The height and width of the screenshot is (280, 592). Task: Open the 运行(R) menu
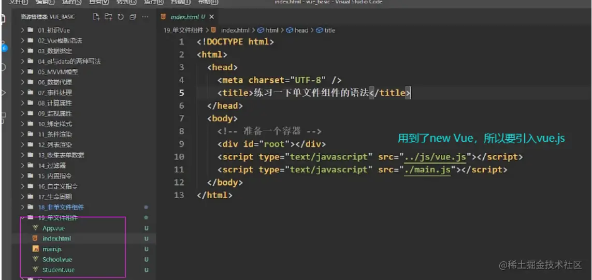(154, 2)
